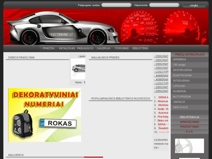Select the NUMERIAI category
Image resolution: width=212 pixels, height=159 pixels.
tap(190, 91)
